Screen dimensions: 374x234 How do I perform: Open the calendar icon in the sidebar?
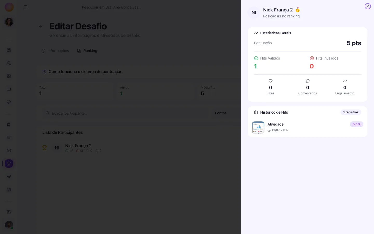(x=9, y=190)
